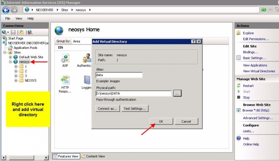Click the greyed Forward navigation arrow
The width and height of the screenshot is (279, 161).
pos(14,10)
